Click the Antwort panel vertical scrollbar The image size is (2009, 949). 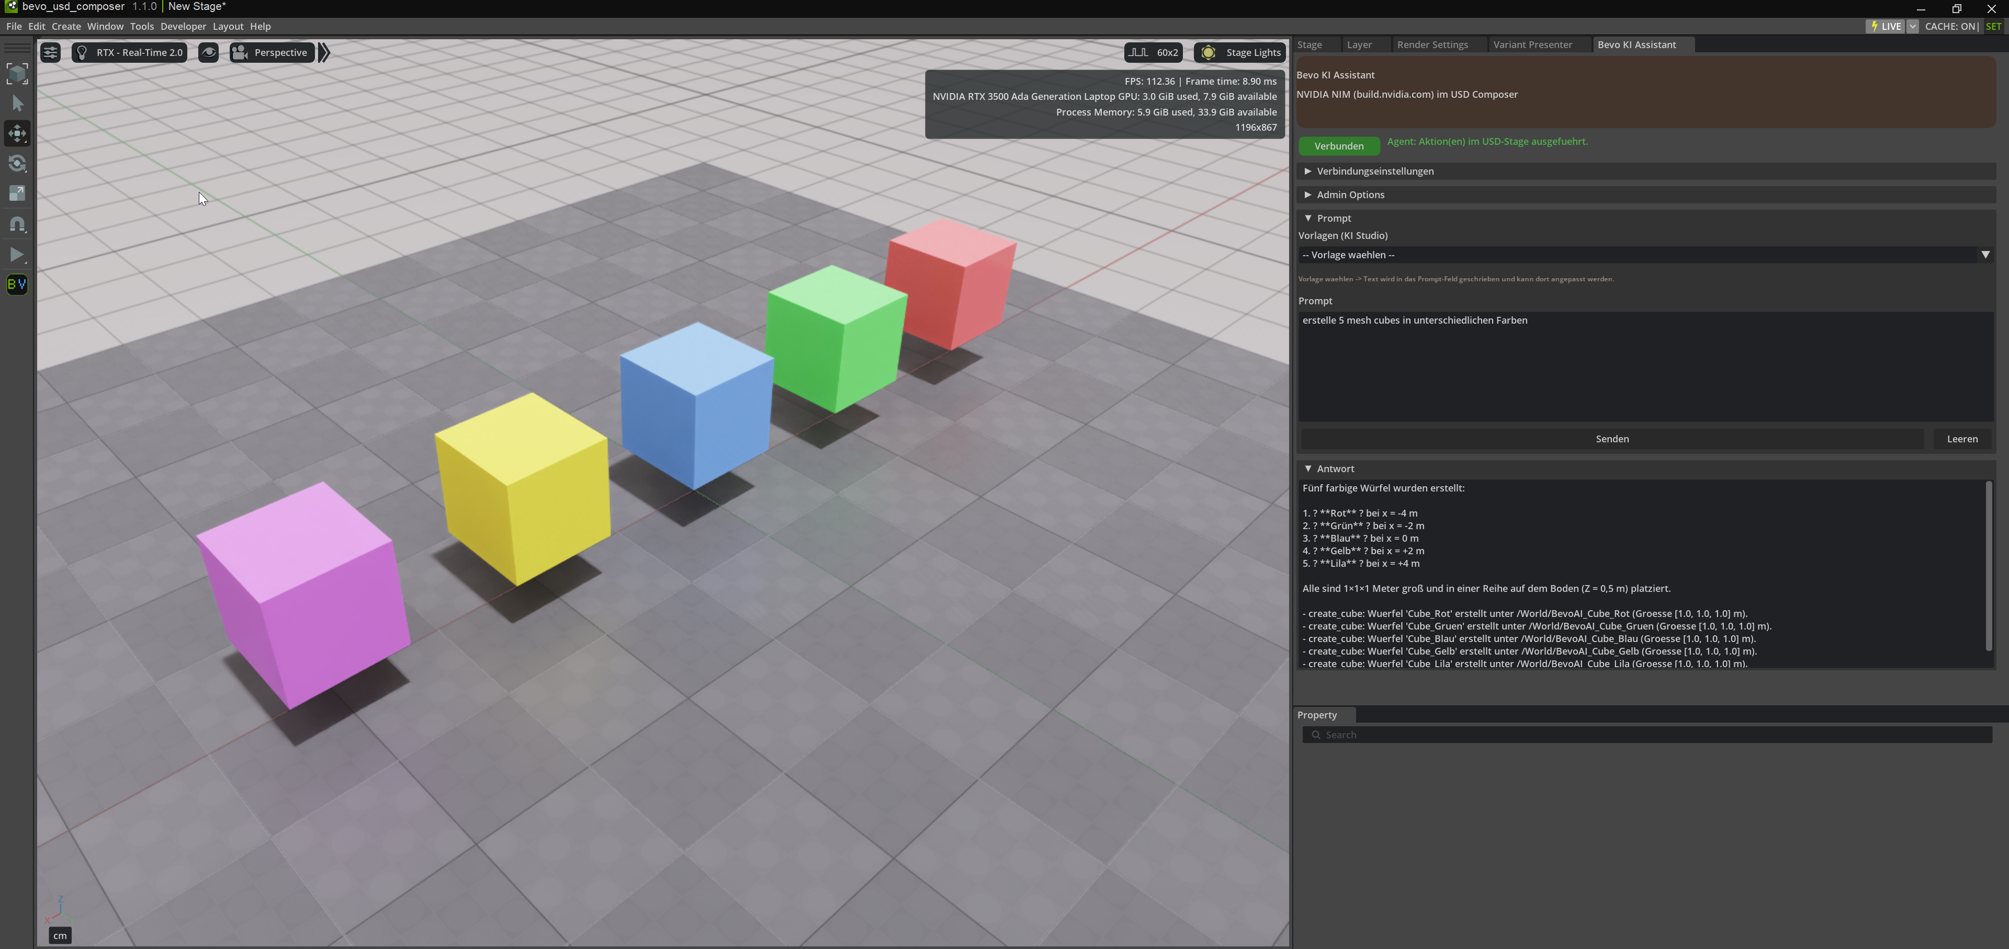coord(1989,566)
